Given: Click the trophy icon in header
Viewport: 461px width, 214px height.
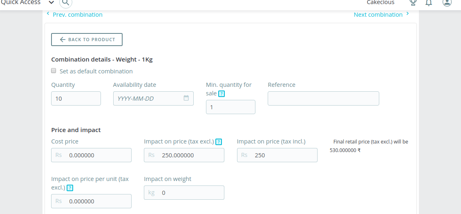Looking at the screenshot, I should coord(413,2).
